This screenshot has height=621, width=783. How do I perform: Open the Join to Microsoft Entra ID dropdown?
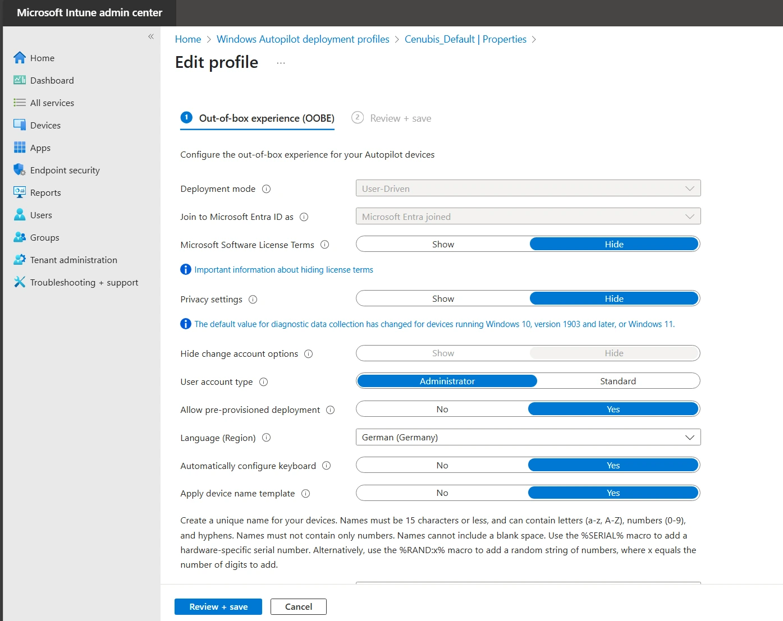click(528, 217)
